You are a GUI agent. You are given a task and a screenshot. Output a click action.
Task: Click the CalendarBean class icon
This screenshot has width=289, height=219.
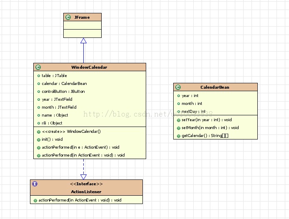tap(178, 87)
